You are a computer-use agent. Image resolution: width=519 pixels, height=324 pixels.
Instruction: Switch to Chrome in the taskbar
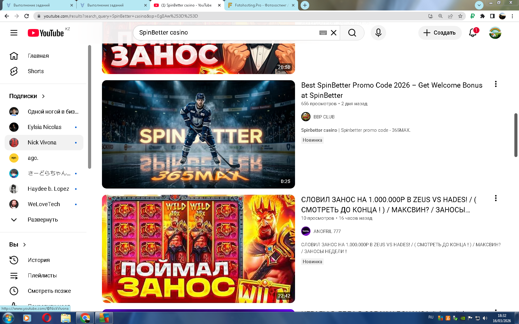[85, 318]
